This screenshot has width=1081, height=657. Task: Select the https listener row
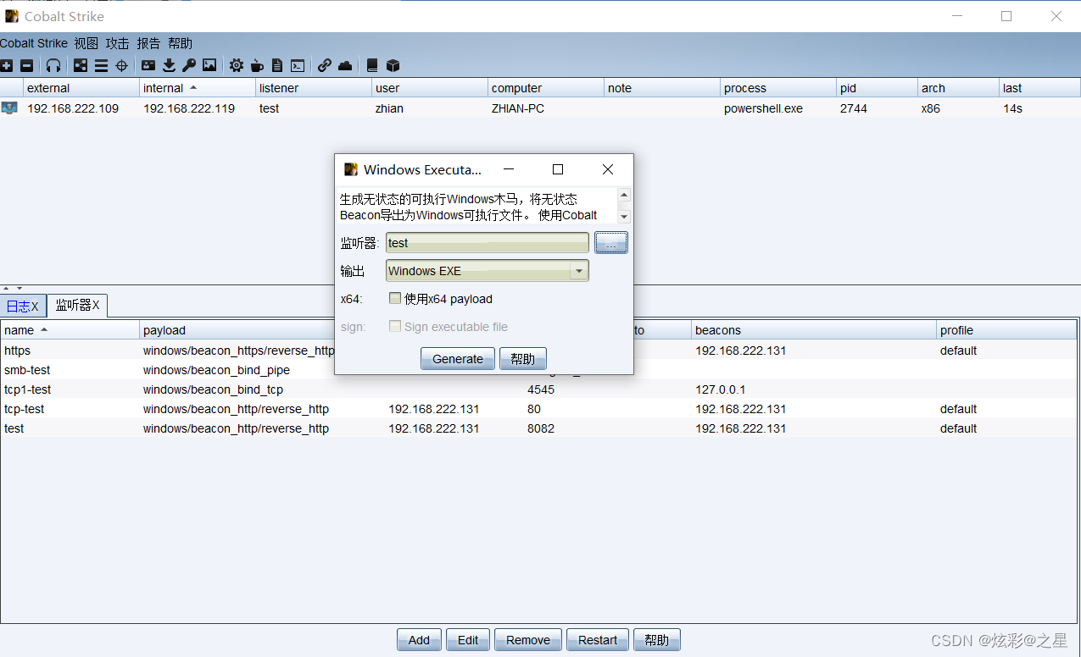(x=538, y=351)
